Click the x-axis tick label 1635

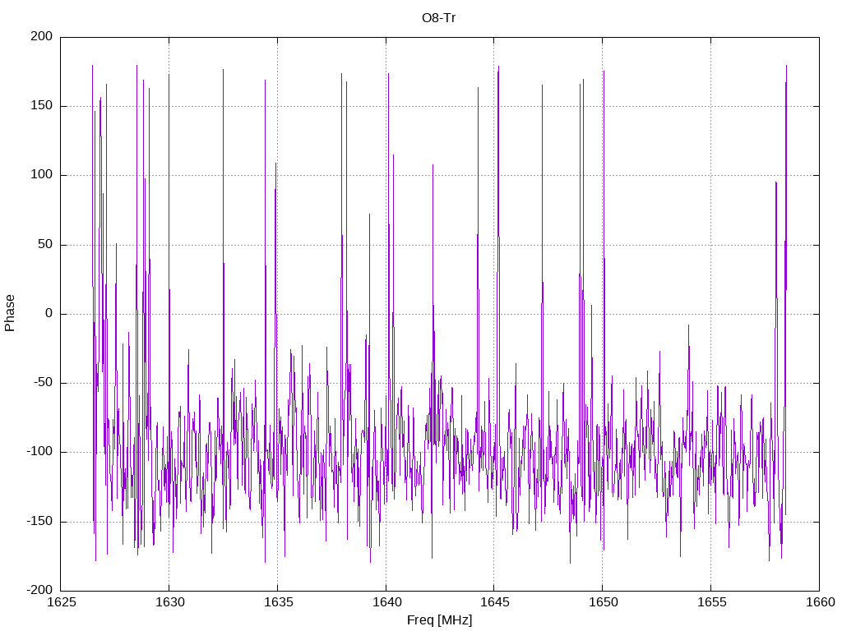[x=278, y=602]
